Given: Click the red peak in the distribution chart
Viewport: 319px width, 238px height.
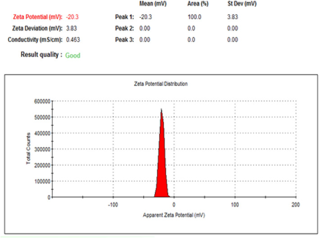Looking at the screenshot, I should coord(162,172).
